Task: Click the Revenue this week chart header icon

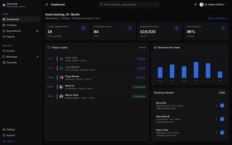Action: [x=155, y=47]
